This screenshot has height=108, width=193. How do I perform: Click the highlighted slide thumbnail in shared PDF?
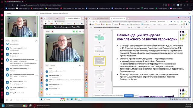point(100,61)
